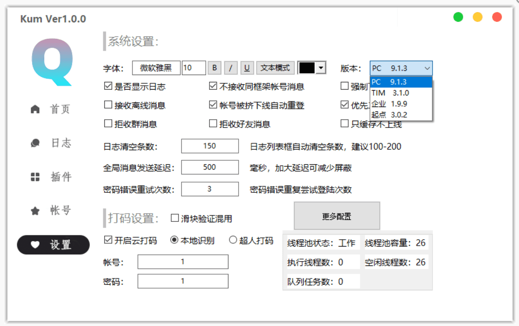The width and height of the screenshot is (519, 326).
Task: Click the 日志清空条数 input field
Action: [210, 146]
